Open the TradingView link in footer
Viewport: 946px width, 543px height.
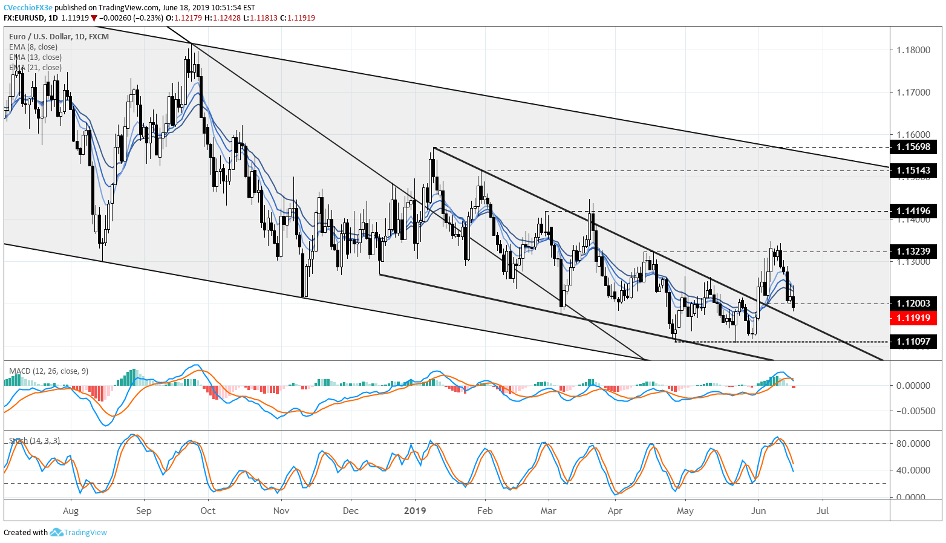[85, 533]
